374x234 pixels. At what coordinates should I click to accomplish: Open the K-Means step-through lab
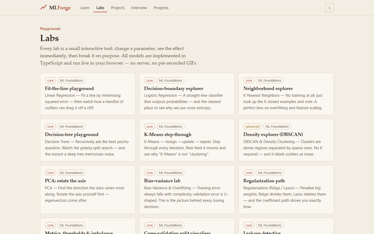tap(187, 140)
